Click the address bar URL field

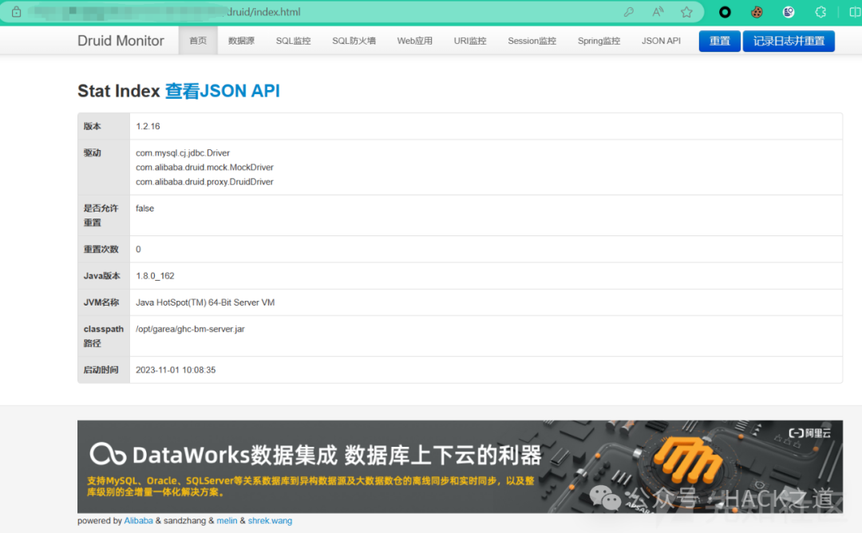319,12
